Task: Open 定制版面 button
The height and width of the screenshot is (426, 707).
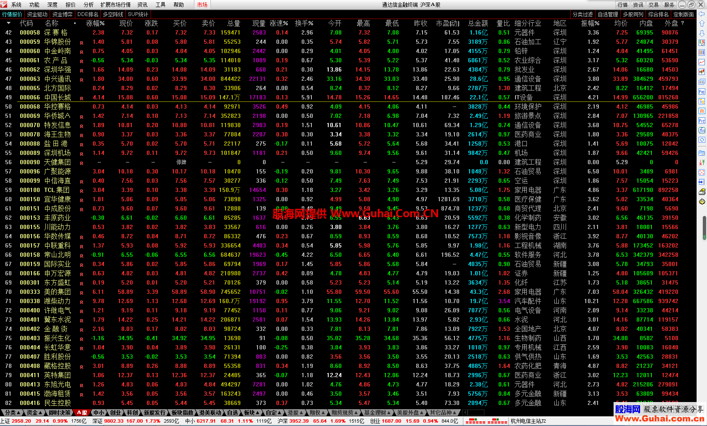Action: [684, 14]
